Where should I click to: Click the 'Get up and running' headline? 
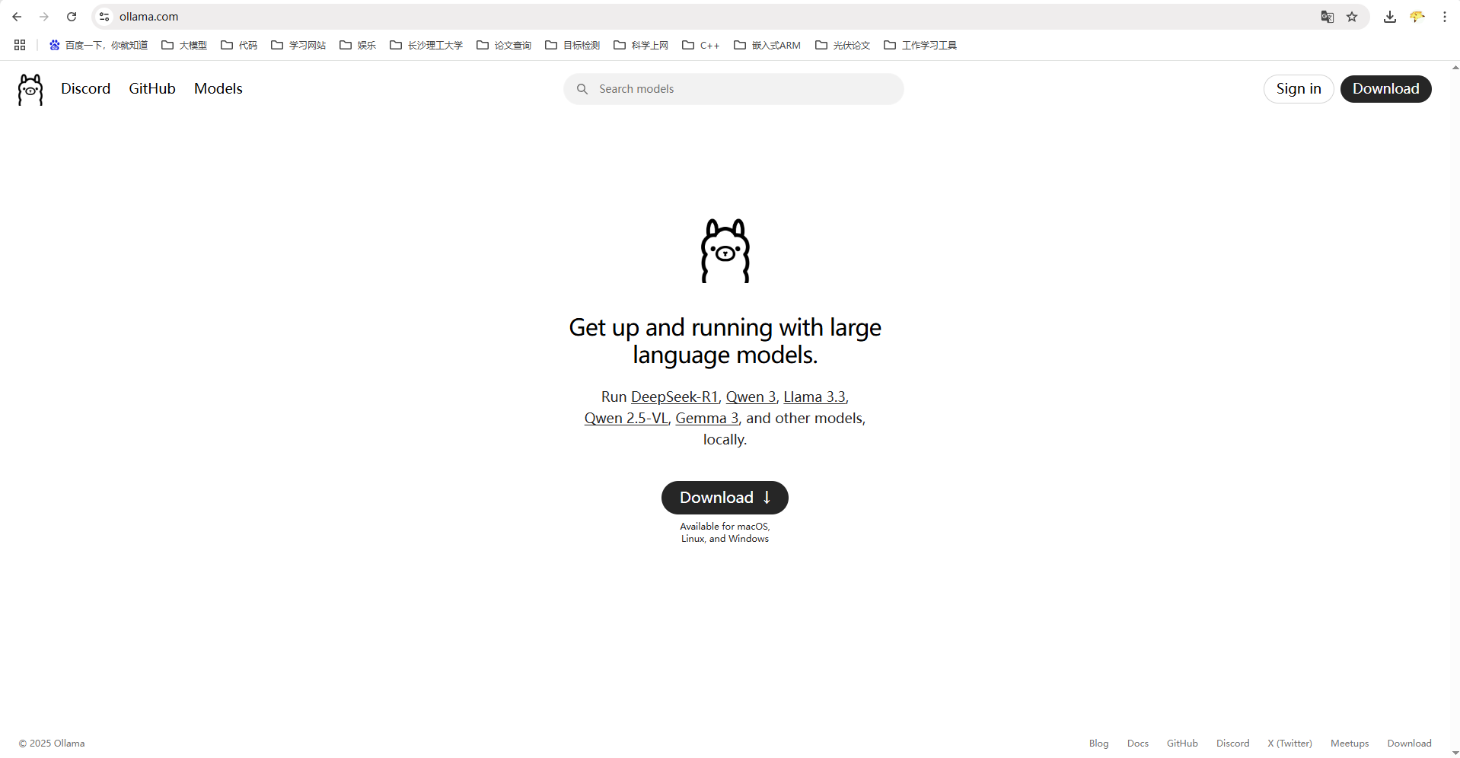pyautogui.click(x=725, y=341)
